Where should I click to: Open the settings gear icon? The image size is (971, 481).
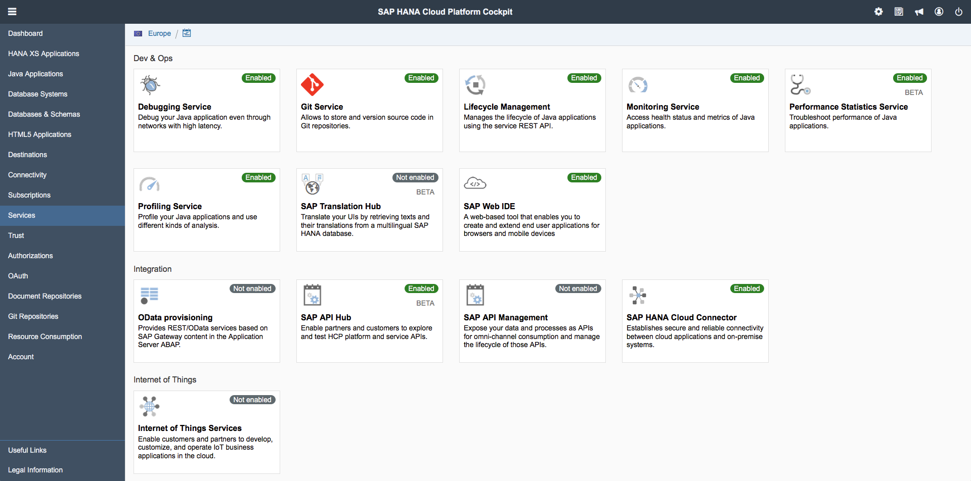pos(878,12)
